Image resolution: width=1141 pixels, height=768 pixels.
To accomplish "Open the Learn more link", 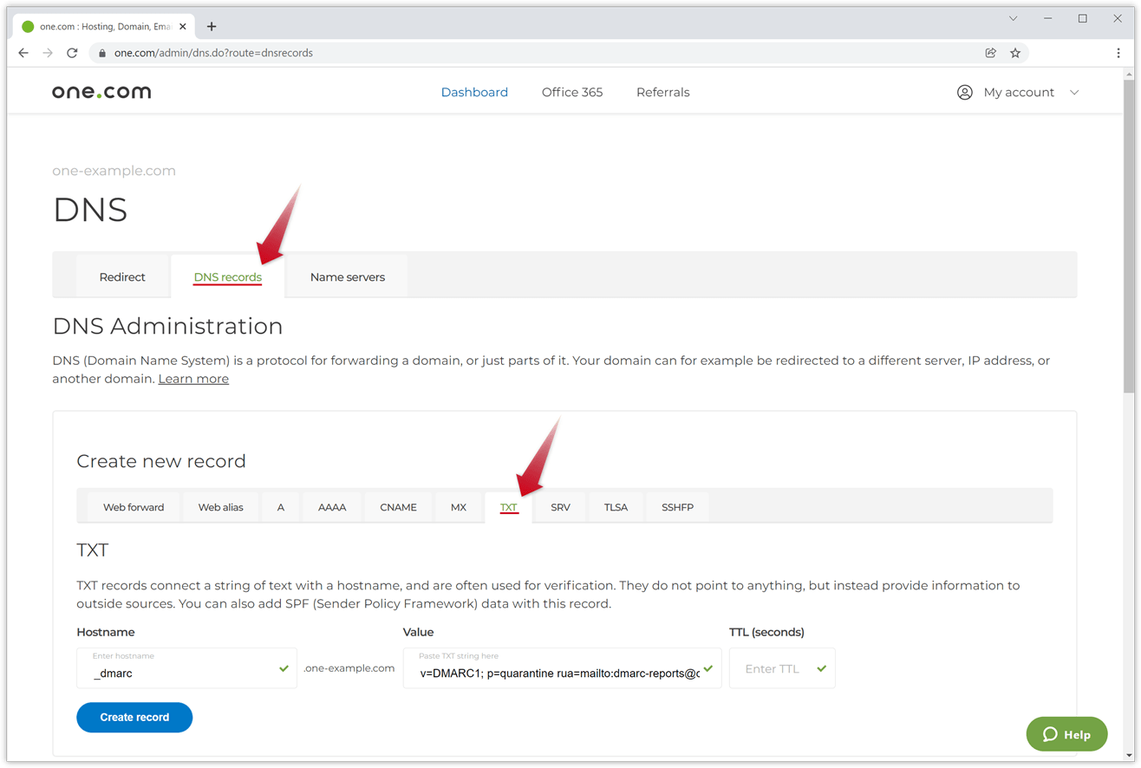I will point(193,378).
